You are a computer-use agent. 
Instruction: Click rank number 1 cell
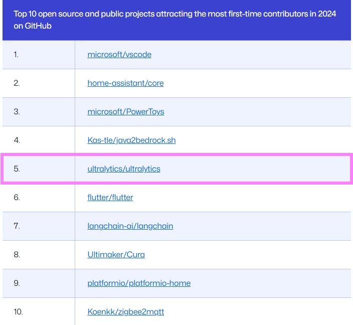pos(16,55)
